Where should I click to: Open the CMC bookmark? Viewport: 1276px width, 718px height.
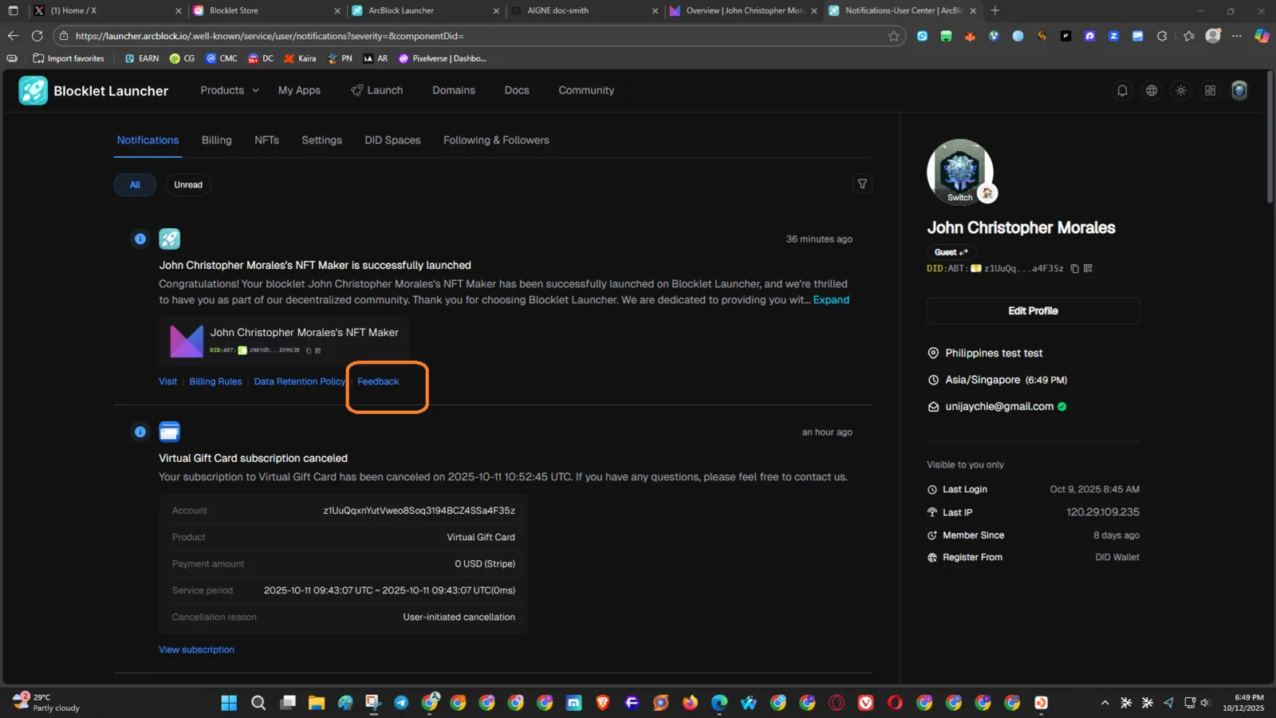[222, 58]
